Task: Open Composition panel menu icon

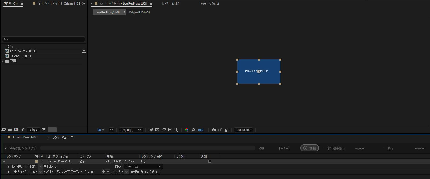Action: pyautogui.click(x=151, y=4)
